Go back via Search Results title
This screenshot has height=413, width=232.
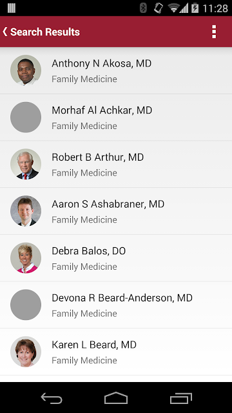click(x=45, y=32)
